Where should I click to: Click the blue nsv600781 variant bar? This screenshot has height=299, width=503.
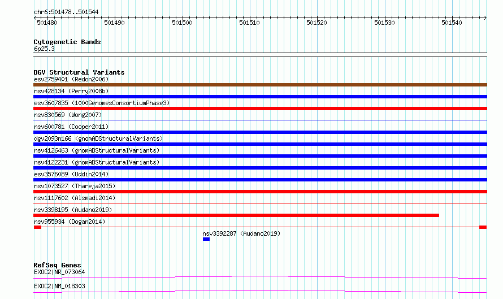[x=260, y=132]
